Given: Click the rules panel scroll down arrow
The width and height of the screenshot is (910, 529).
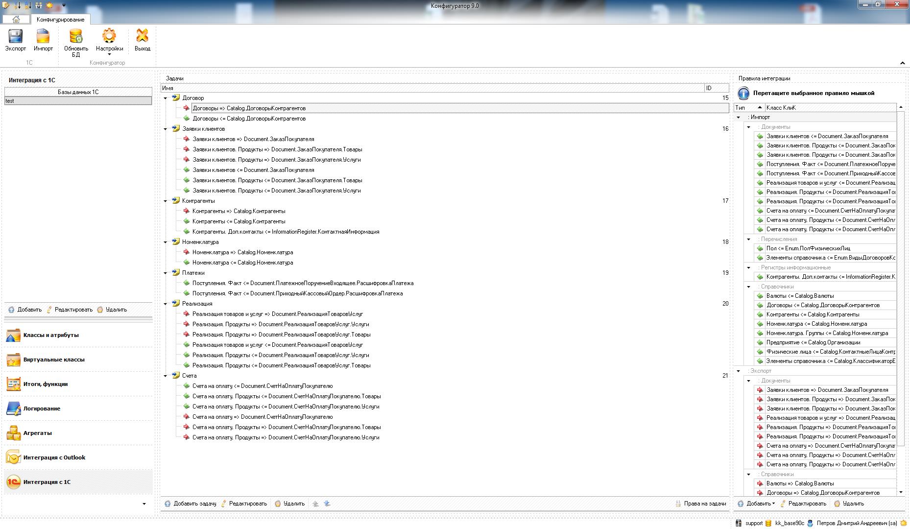Looking at the screenshot, I should (x=901, y=492).
